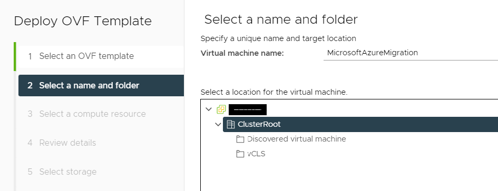The width and height of the screenshot is (498, 191).
Task: Click the vCLS folder icon
Action: (x=240, y=154)
